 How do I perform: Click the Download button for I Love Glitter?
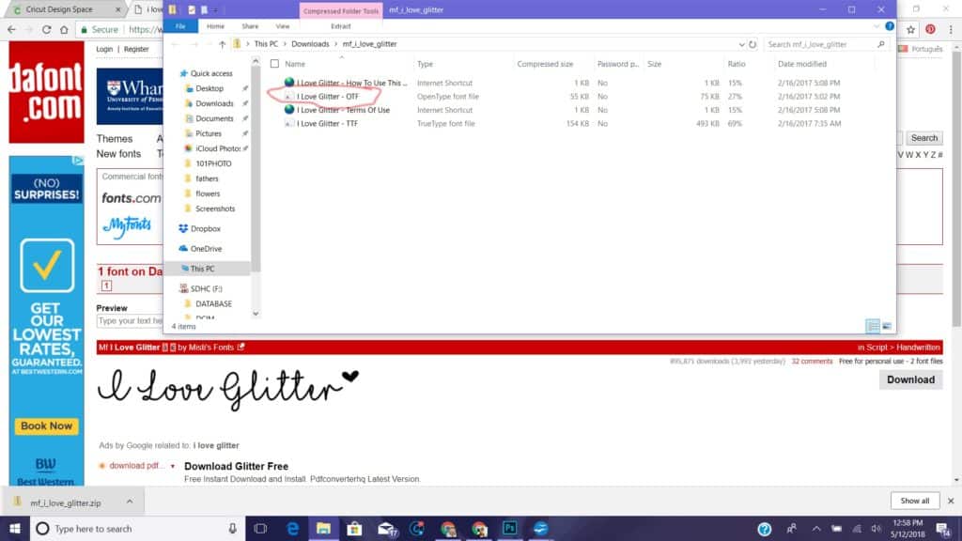(x=910, y=379)
